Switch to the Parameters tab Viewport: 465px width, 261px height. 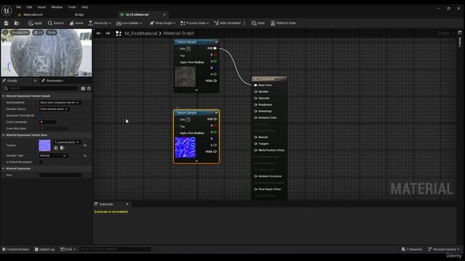tap(52, 80)
